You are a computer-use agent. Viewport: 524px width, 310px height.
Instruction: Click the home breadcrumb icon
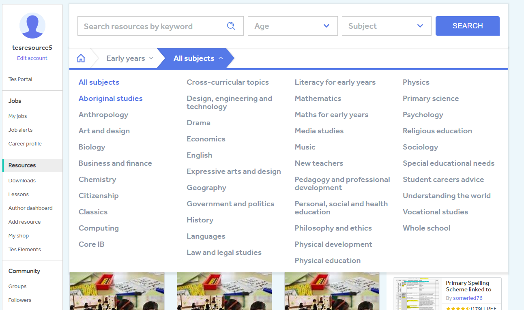coord(81,58)
